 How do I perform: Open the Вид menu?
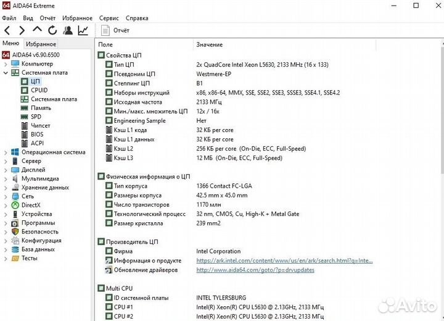pos(28,18)
